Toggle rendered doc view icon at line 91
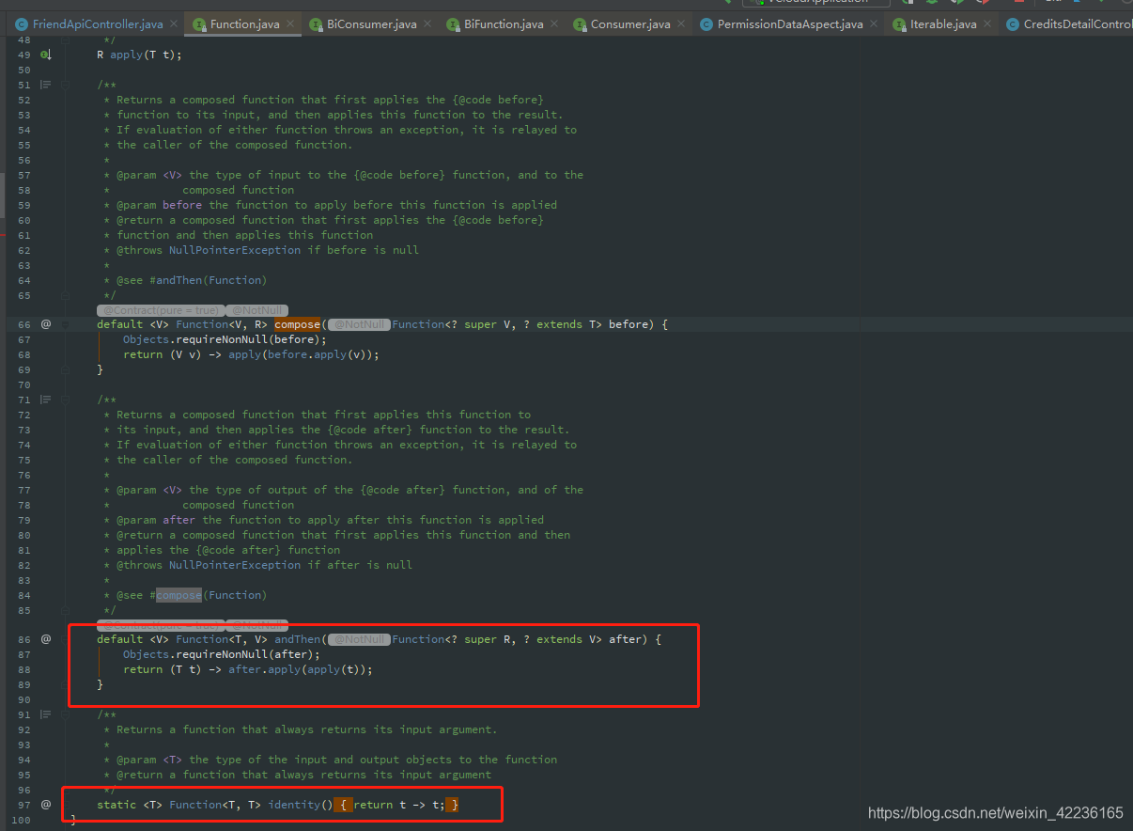 45,714
